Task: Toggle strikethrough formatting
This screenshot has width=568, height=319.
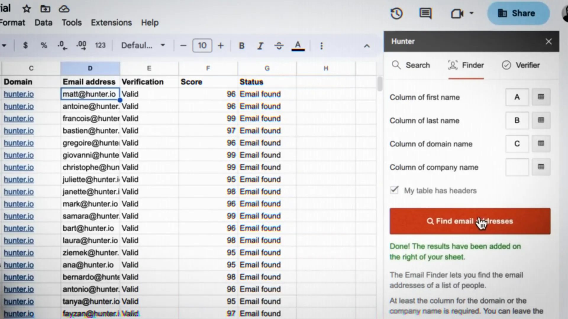Action: 279,46
